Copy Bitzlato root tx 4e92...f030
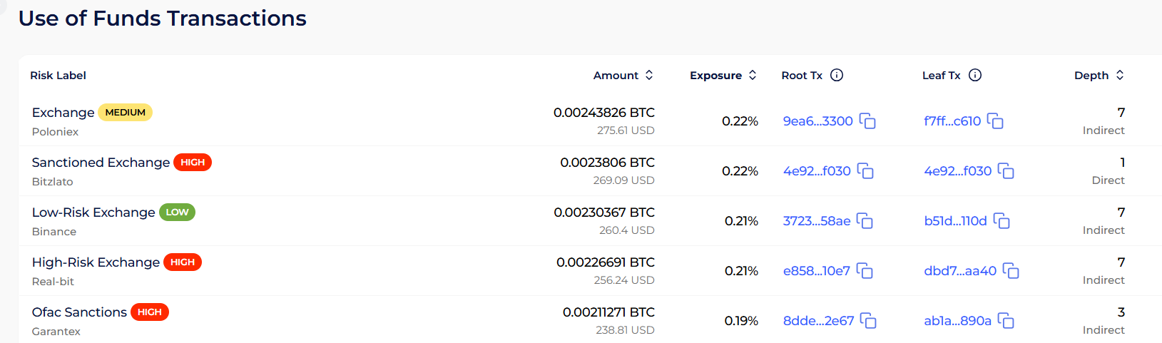Image resolution: width=1162 pixels, height=343 pixels. coord(865,171)
